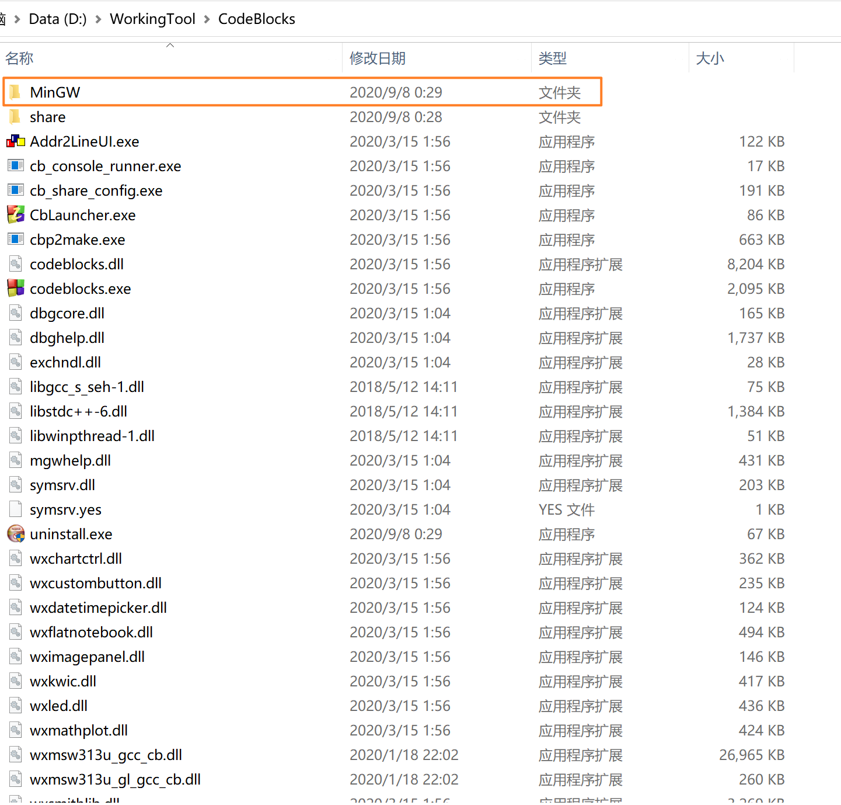The height and width of the screenshot is (805, 841).
Task: Expand the chevron after WorkingTool
Action: tap(207, 19)
